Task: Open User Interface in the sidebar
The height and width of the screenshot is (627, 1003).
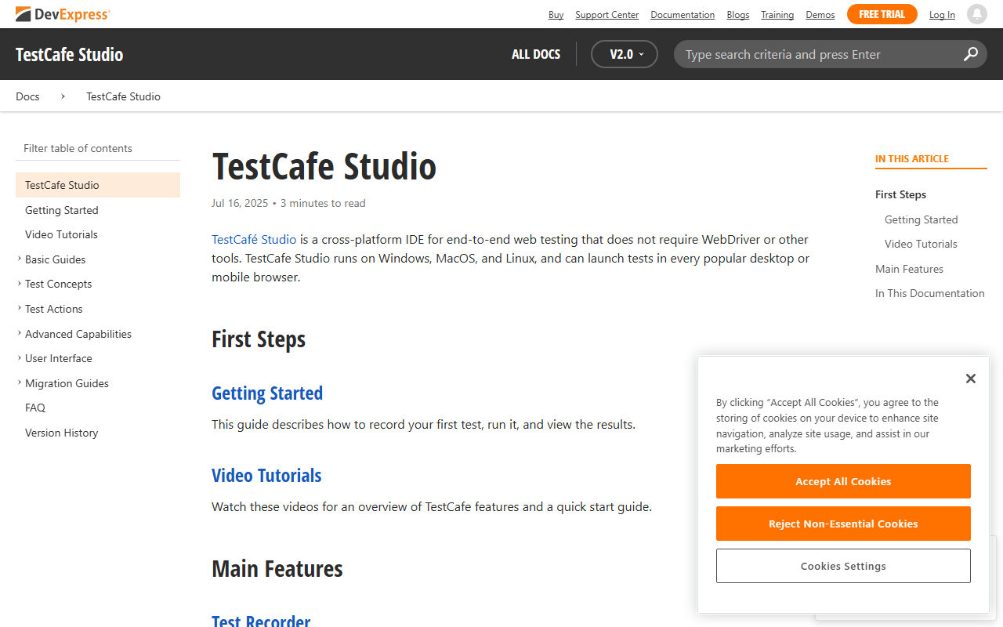Action: pos(59,358)
